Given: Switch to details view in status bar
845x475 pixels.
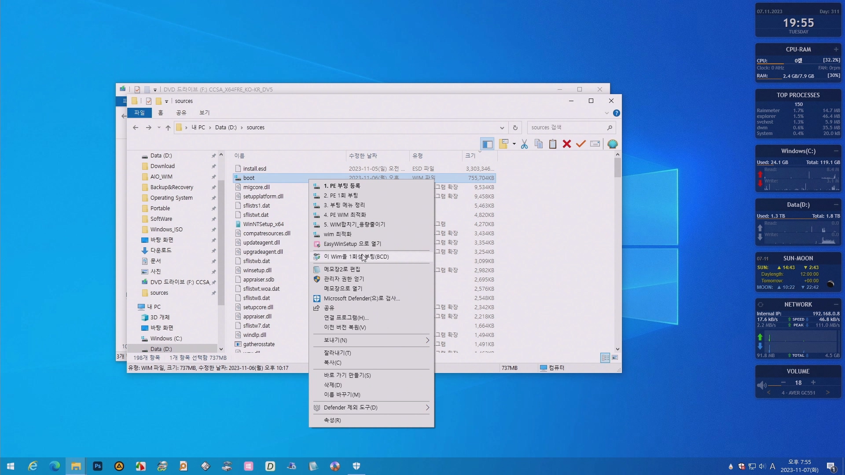Looking at the screenshot, I should pos(605,358).
